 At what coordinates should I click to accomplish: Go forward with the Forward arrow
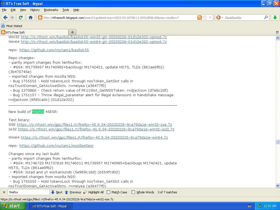12,17
